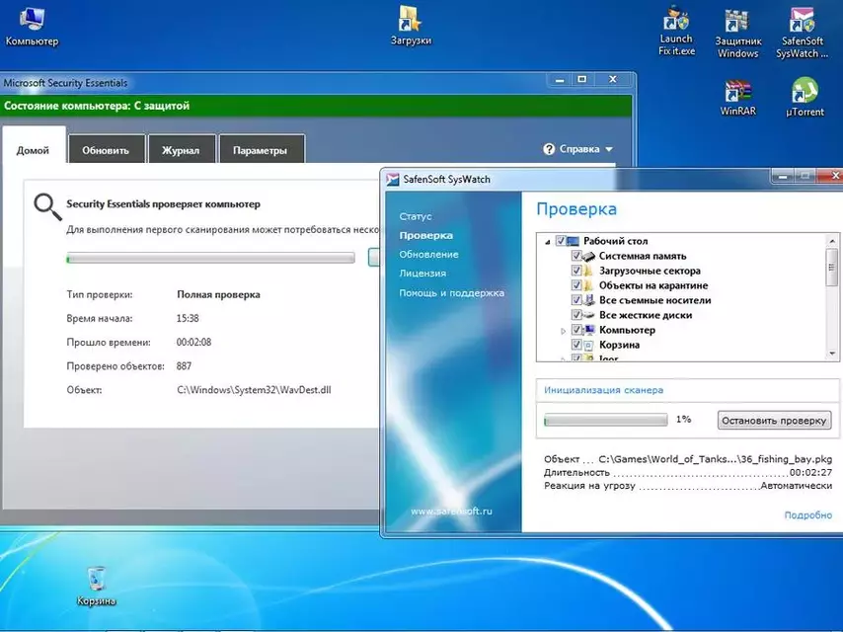Image resolution: width=843 pixels, height=632 pixels.
Task: Visit the www.safensoft.ru link
Action: tap(451, 511)
